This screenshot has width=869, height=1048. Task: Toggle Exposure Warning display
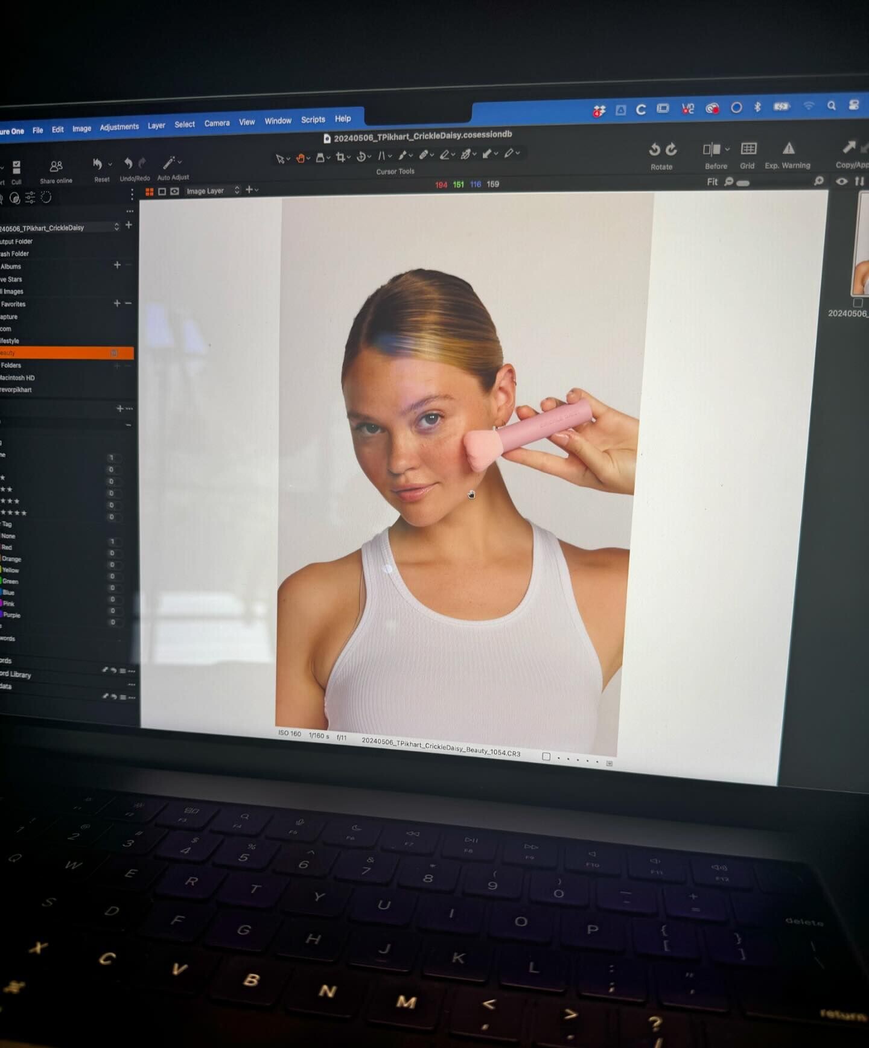click(x=788, y=148)
